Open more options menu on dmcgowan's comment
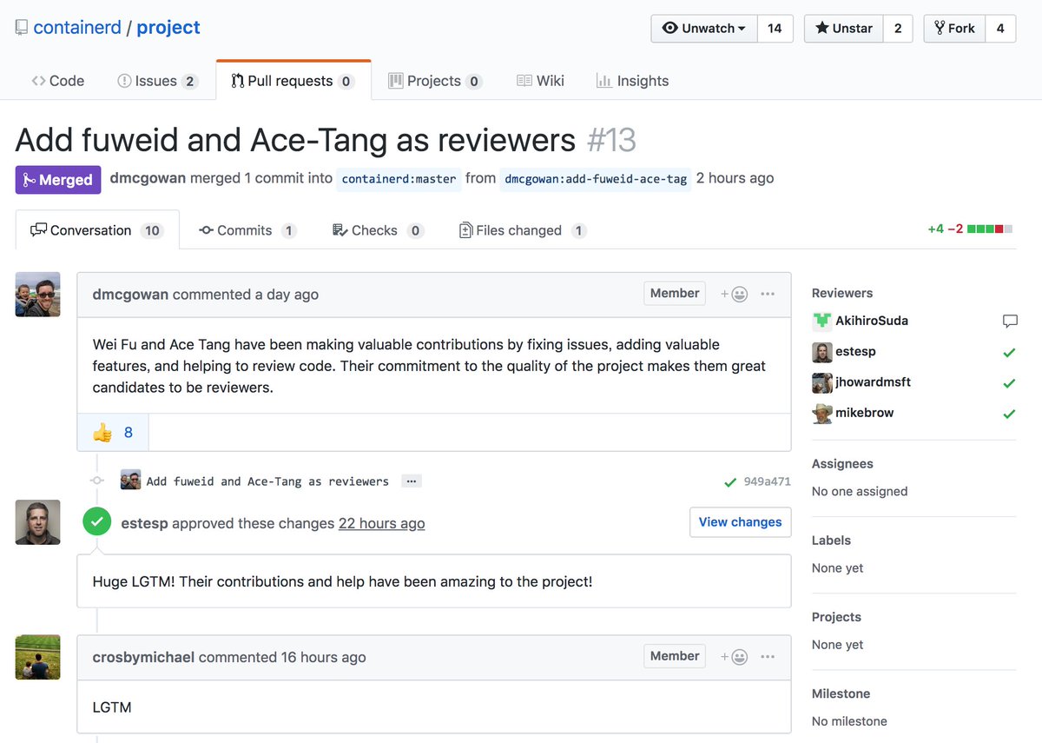Viewport: 1042px width, 743px height. (768, 294)
